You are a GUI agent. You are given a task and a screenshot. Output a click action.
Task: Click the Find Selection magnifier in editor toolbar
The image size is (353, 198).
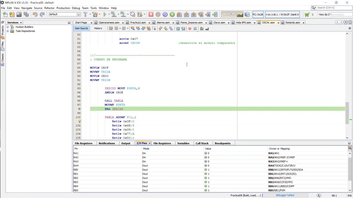point(133,28)
